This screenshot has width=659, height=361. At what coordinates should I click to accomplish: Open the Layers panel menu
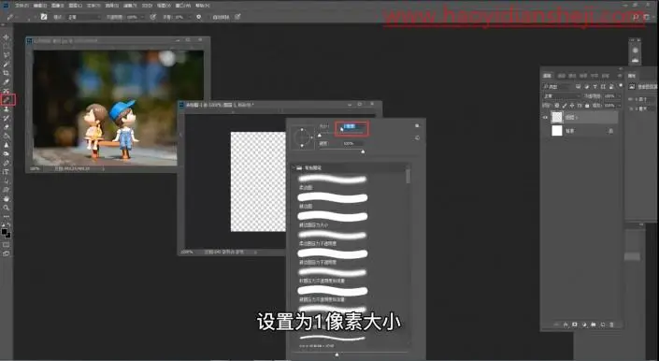click(x=620, y=76)
